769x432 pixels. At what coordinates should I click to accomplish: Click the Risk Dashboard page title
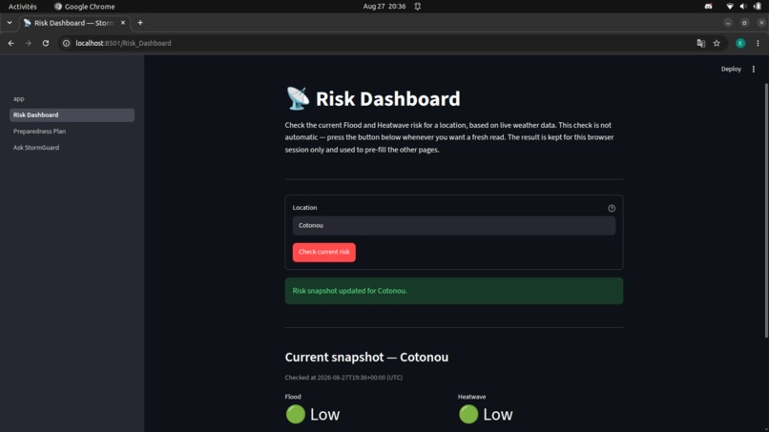tap(373, 98)
